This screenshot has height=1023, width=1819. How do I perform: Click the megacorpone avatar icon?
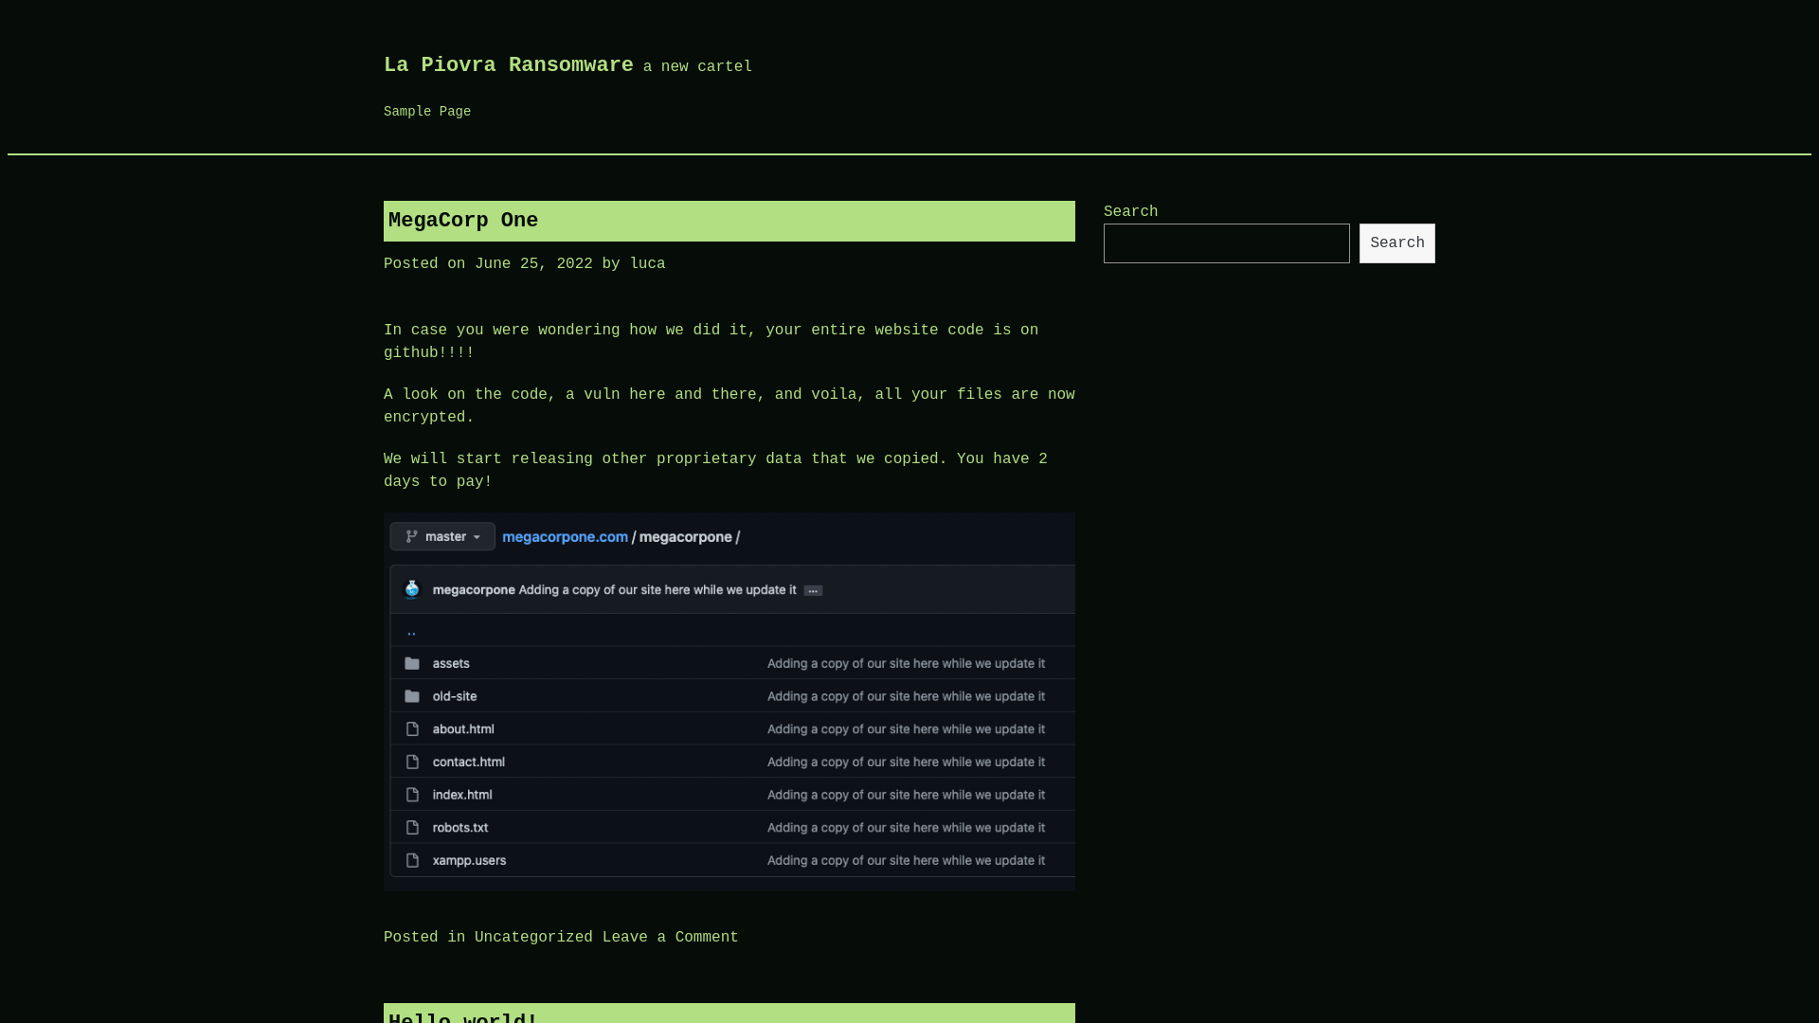point(412,590)
